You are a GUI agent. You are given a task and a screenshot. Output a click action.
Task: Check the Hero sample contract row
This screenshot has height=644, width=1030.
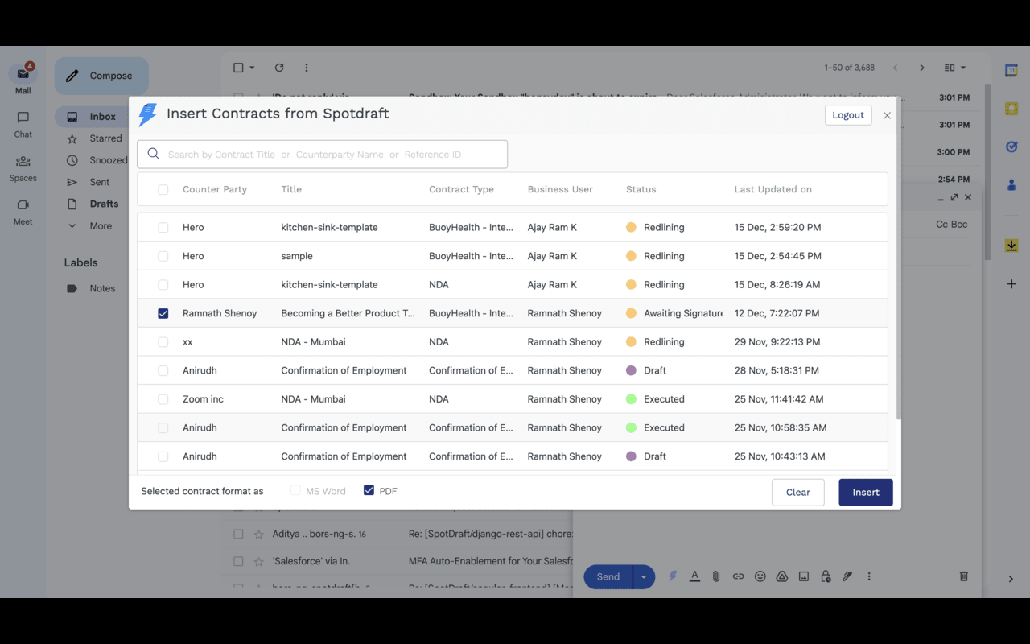click(163, 256)
